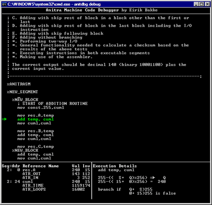Open the cmd.exe system menu icon

4,4
